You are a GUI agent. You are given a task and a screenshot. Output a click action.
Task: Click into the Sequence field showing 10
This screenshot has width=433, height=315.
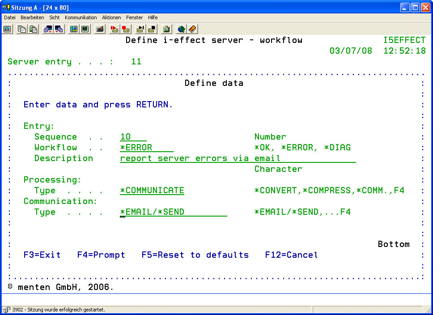pyautogui.click(x=133, y=137)
